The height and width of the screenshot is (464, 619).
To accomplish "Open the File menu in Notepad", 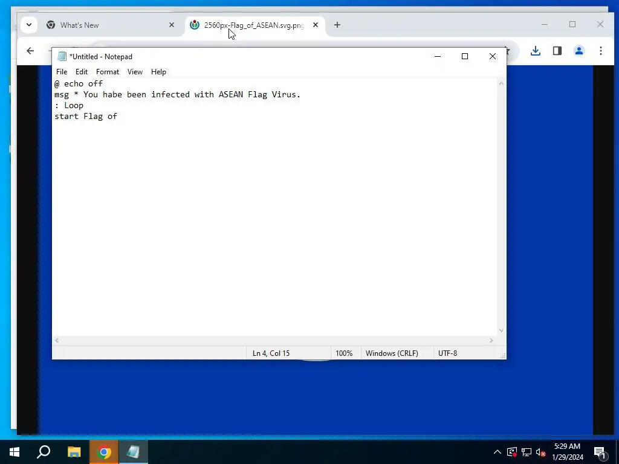I will (62, 72).
